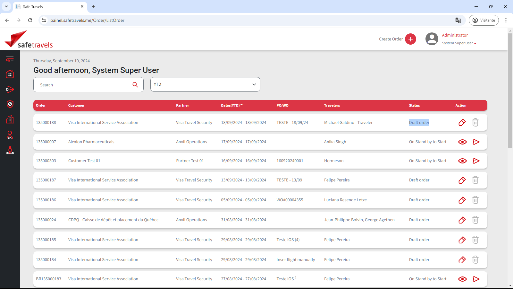Expand the System Super User menu
Viewport: 513px width, 289px height.
click(459, 43)
